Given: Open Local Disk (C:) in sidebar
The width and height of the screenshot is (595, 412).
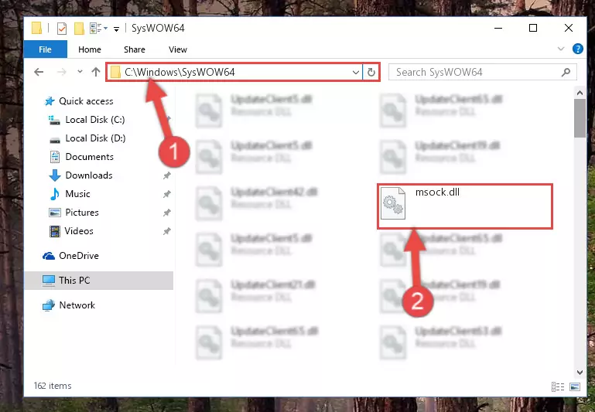Looking at the screenshot, I should 95,120.
